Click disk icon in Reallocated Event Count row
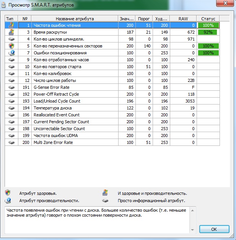 pyautogui.click(x=11, y=115)
